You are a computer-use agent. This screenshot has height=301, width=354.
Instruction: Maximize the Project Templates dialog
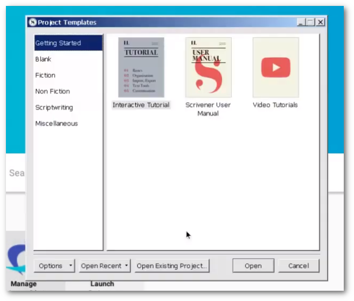pyautogui.click(x=310, y=22)
